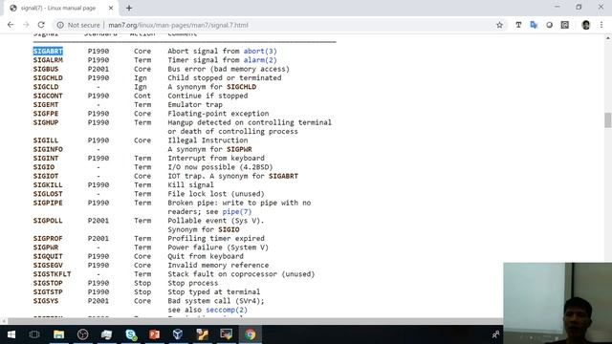Screen dimensions: 612x344
Task: Click the SIGTSTP signal name
Action: coord(48,291)
